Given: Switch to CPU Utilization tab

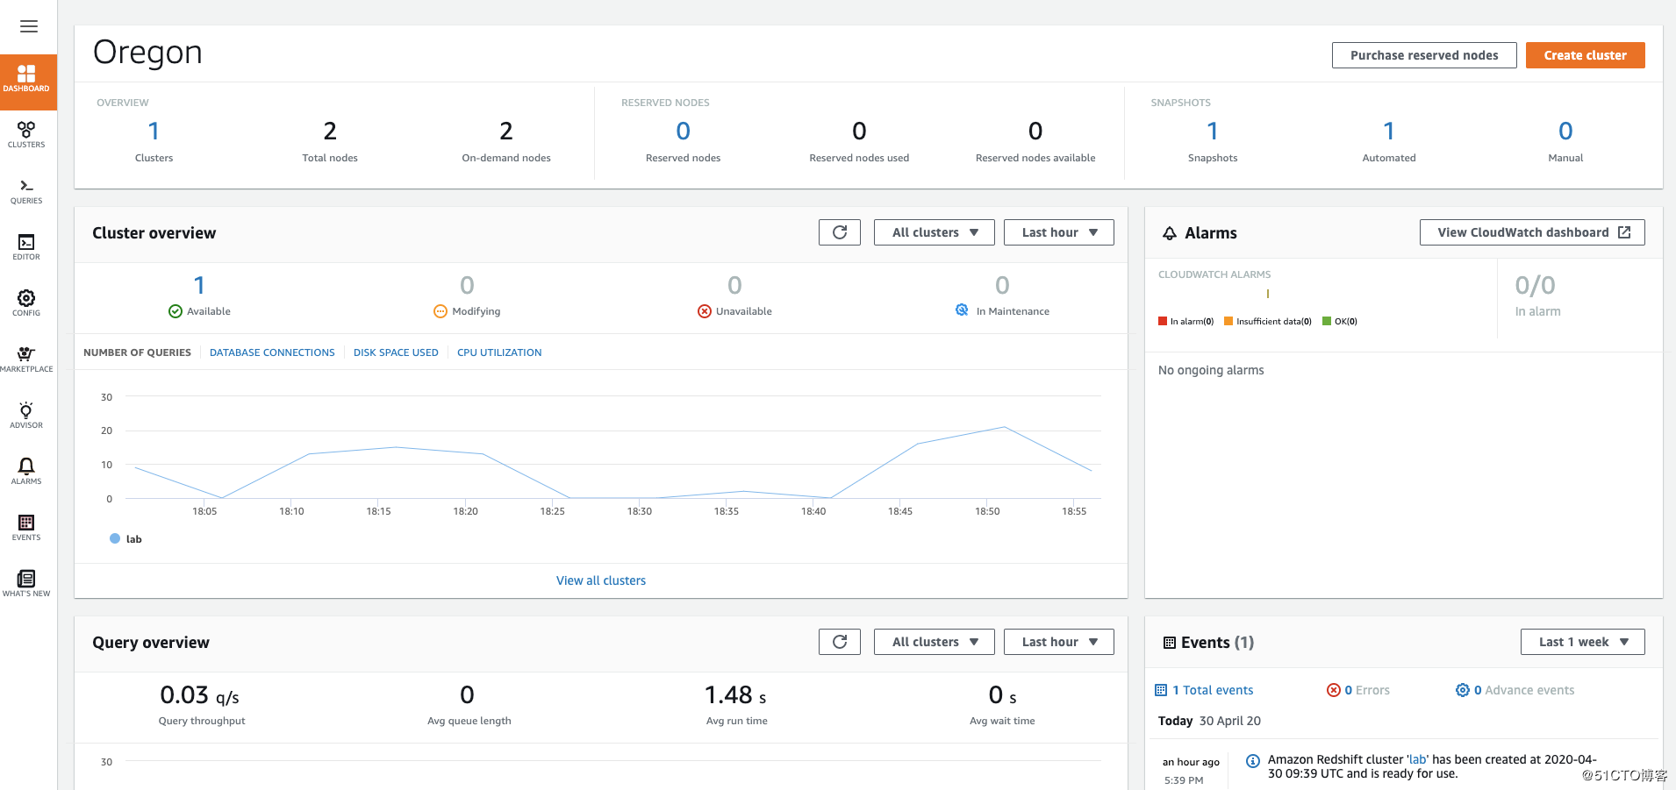Looking at the screenshot, I should (499, 352).
